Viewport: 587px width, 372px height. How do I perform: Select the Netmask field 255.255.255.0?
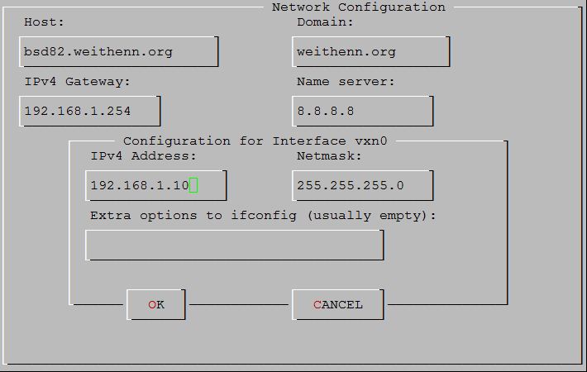pyautogui.click(x=363, y=186)
